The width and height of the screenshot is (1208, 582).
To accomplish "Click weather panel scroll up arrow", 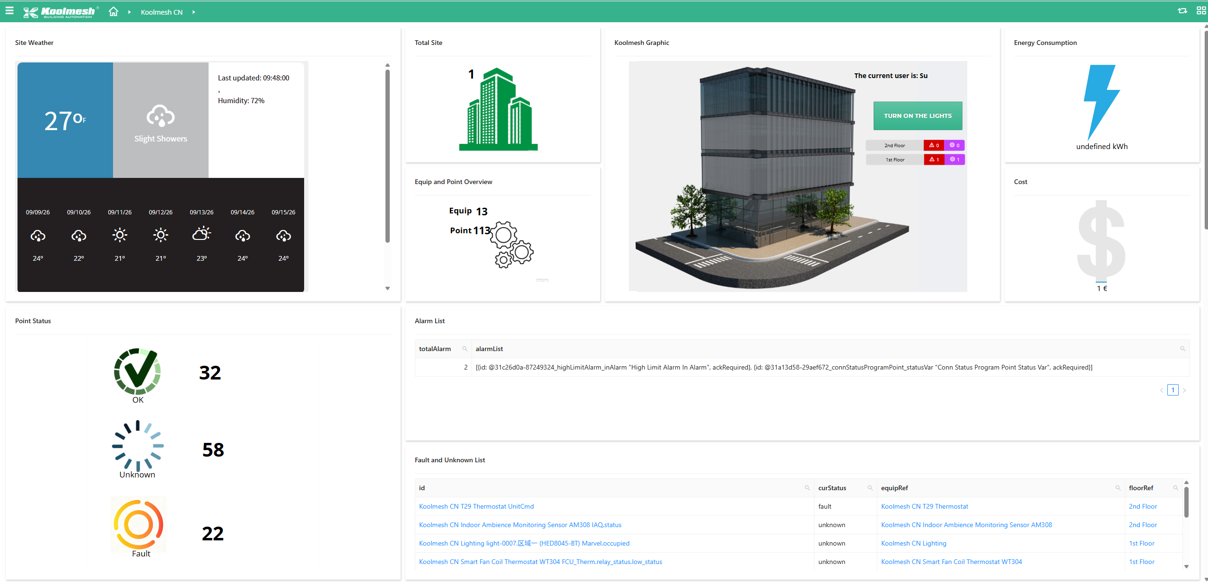I will 387,65.
